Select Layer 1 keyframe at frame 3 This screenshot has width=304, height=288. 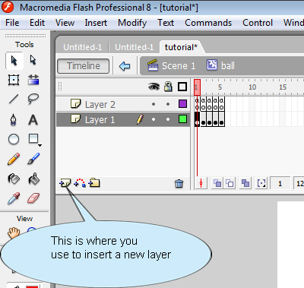[x=209, y=119]
